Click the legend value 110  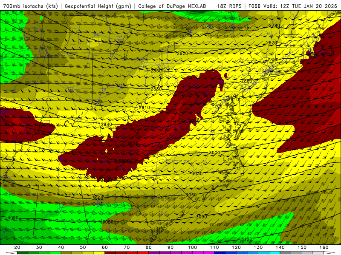click(x=214, y=247)
